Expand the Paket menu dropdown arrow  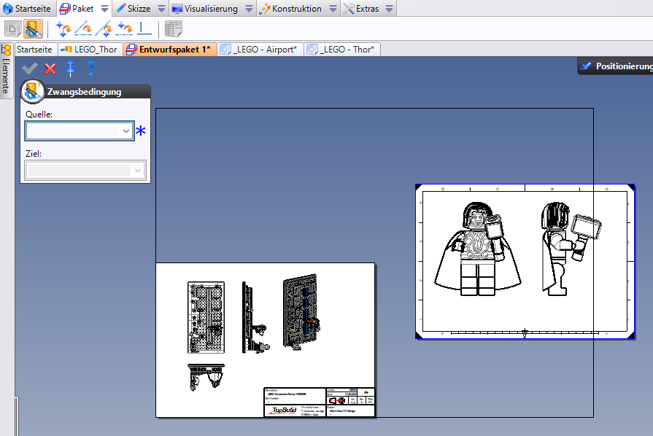[x=104, y=9]
